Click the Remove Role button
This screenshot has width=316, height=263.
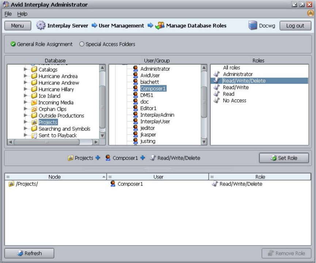(x=286, y=253)
